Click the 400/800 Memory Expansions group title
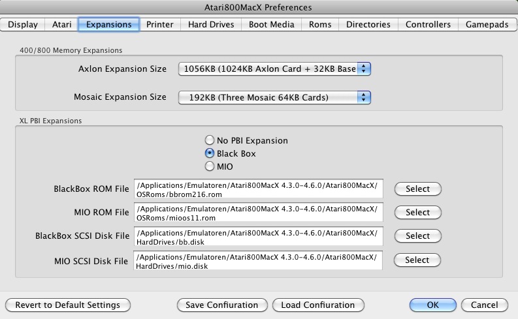Image resolution: width=518 pixels, height=319 pixels. click(71, 50)
